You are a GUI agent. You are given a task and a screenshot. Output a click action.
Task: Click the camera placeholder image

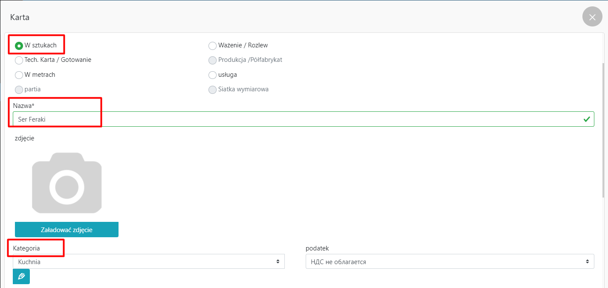(x=67, y=183)
